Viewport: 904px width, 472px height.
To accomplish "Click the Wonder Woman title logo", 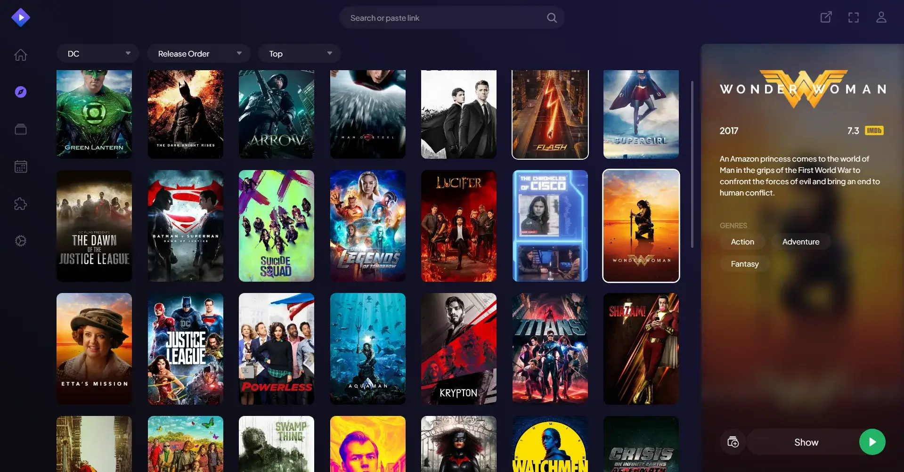I will pyautogui.click(x=803, y=89).
